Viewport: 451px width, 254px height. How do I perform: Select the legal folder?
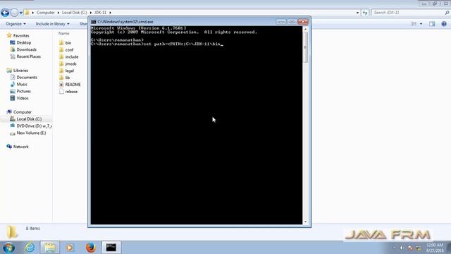(69, 71)
